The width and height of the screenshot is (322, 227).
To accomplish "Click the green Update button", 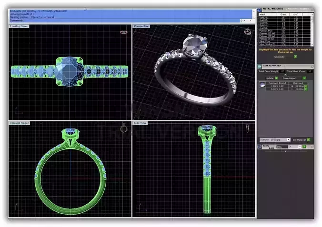I will point(276,78).
